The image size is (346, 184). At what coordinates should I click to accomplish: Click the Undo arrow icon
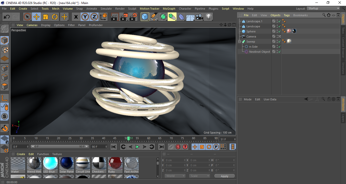(7, 17)
